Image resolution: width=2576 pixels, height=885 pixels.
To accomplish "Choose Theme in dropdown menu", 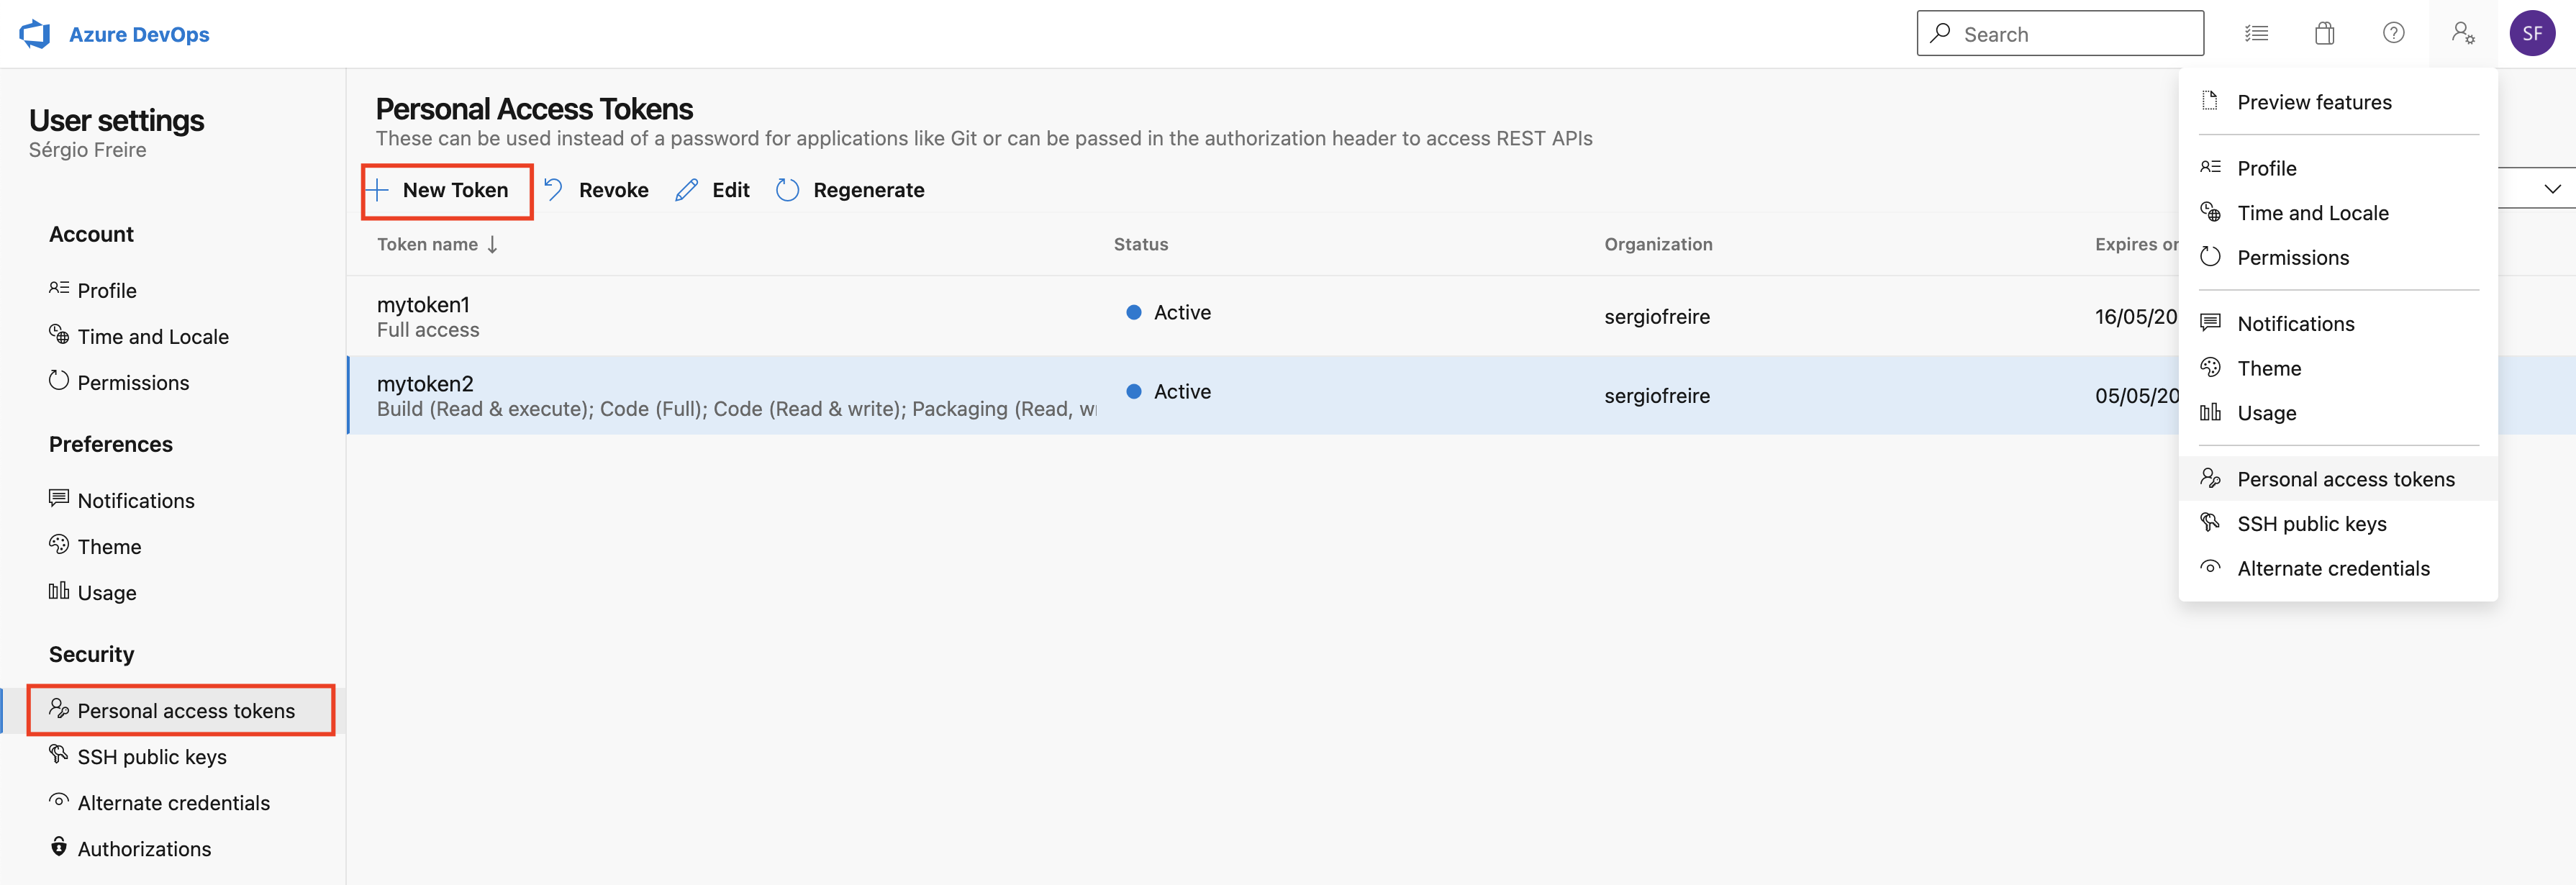I will (x=2338, y=369).
